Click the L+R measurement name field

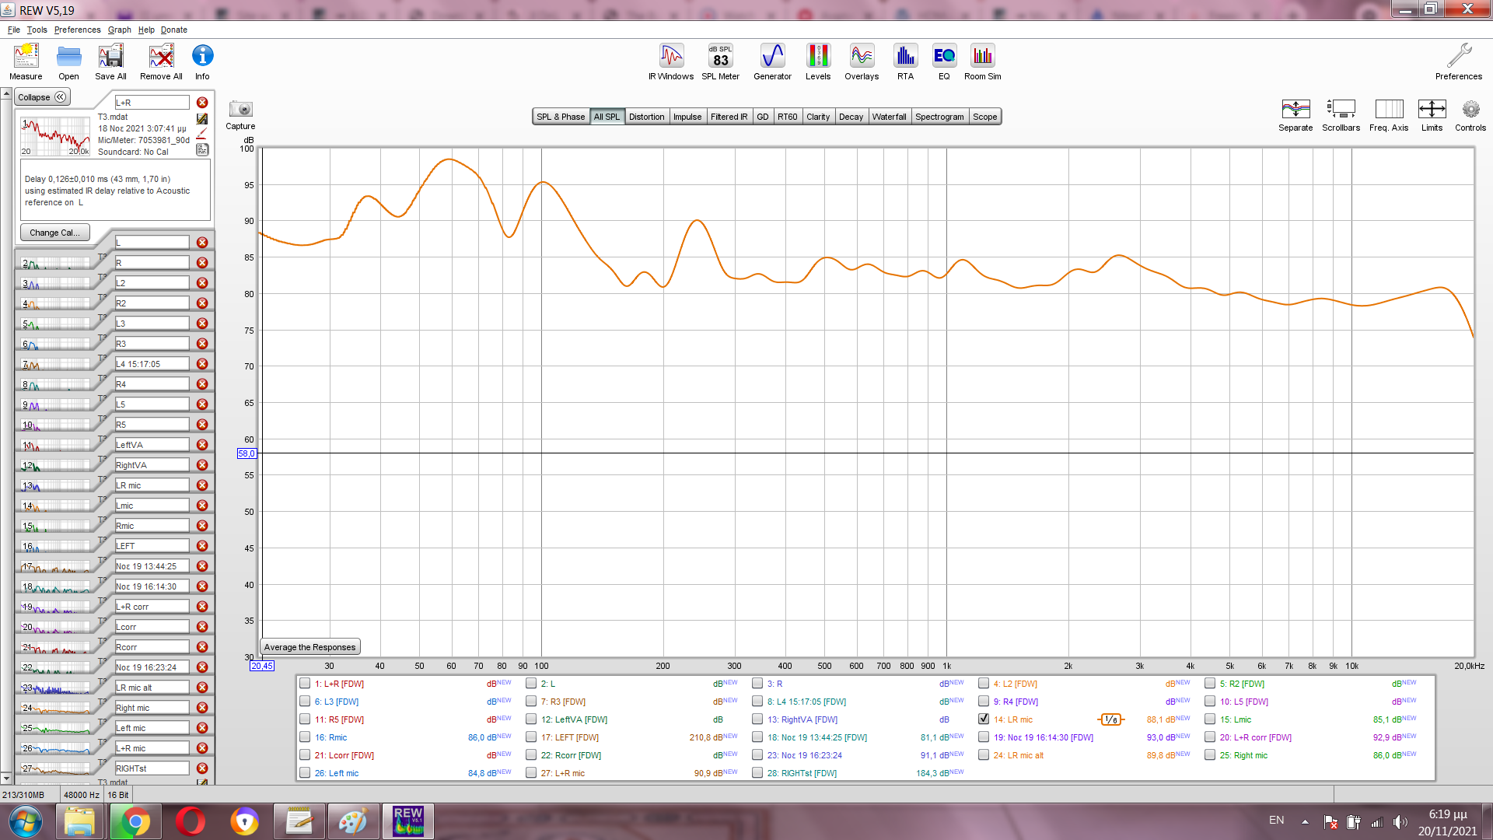[152, 103]
